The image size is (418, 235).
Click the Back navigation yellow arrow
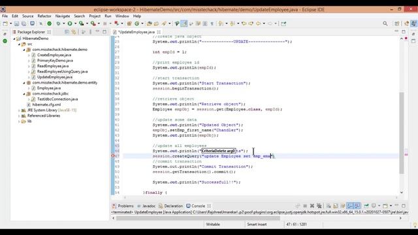click(x=258, y=23)
